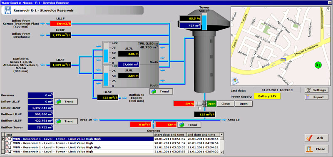
Task: Open Trend for Outflow LR.5F total
Action: [x=66, y=121]
